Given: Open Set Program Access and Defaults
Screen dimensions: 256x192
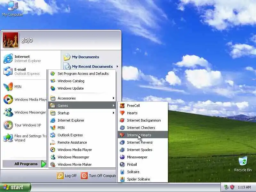Looking at the screenshot, I should (x=82, y=74).
